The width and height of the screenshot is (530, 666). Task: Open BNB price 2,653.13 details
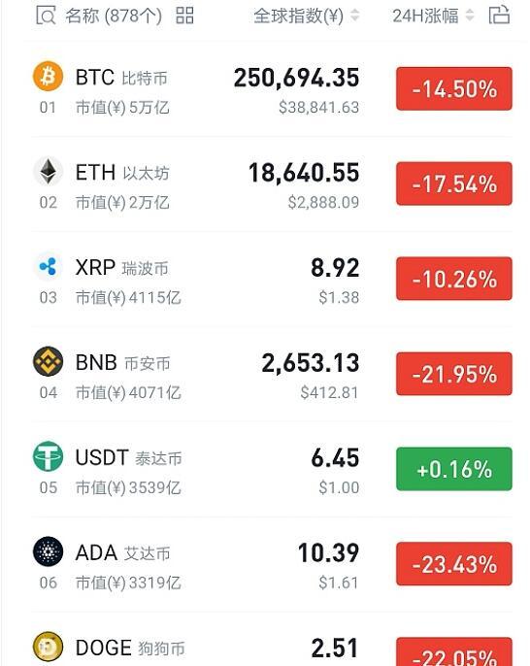(311, 363)
